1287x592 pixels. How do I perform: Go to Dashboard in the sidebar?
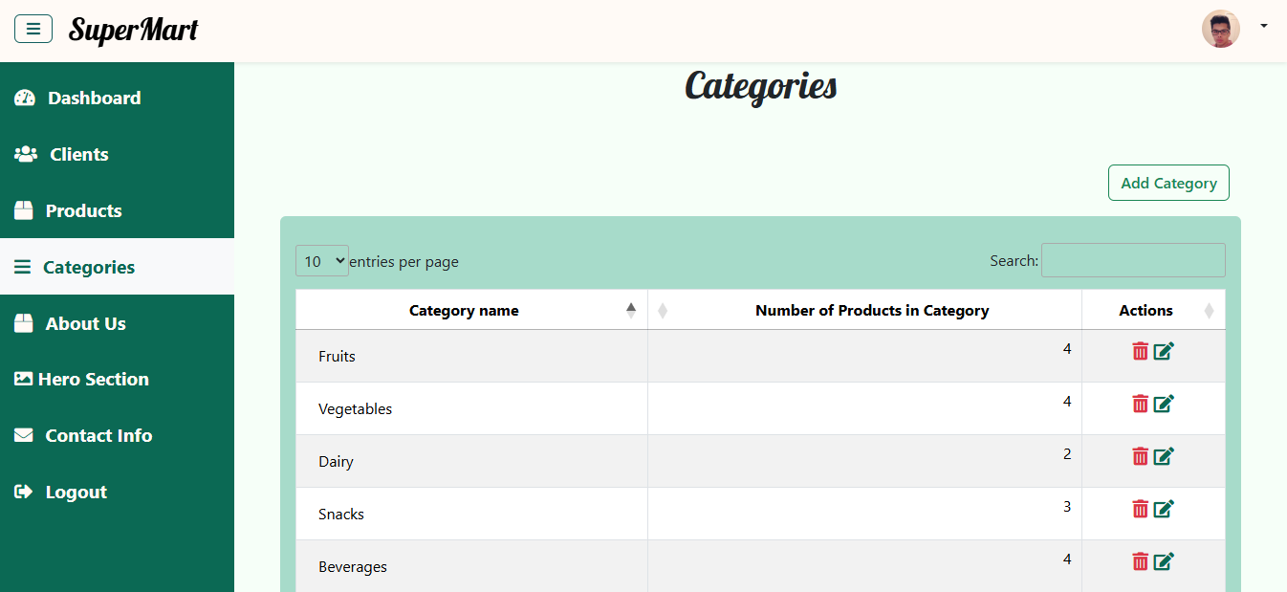coord(94,99)
